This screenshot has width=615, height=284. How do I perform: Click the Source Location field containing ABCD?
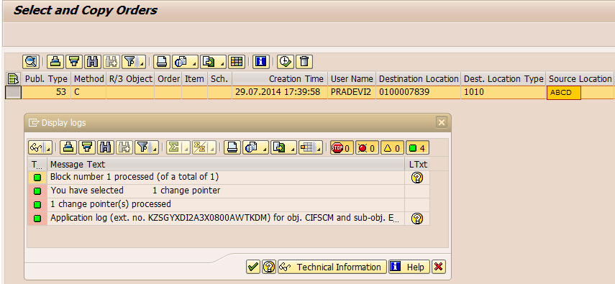click(564, 93)
